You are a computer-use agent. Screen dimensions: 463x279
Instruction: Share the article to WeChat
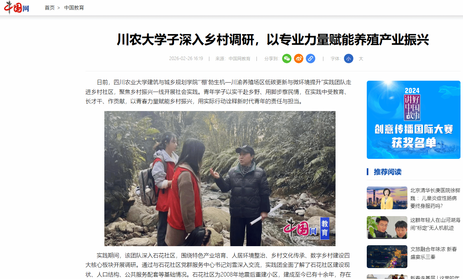pyautogui.click(x=287, y=58)
